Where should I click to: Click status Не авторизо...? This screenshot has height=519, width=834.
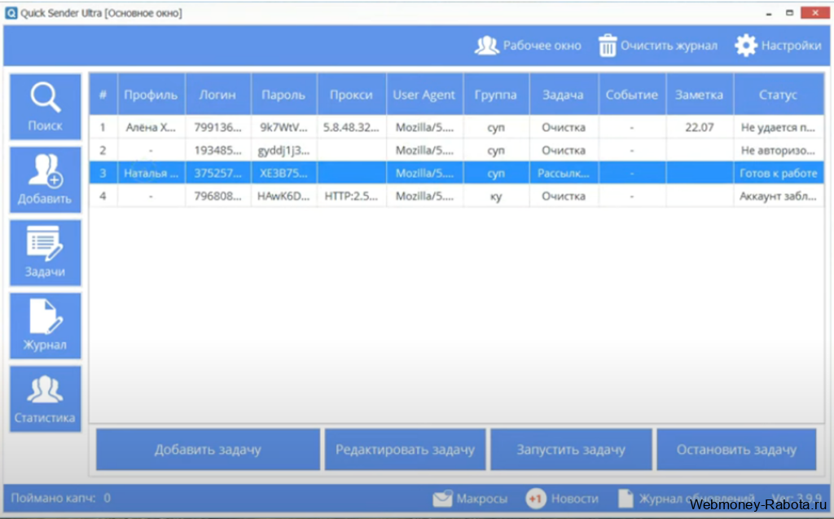tap(778, 150)
